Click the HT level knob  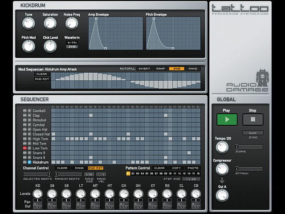tap(110, 194)
